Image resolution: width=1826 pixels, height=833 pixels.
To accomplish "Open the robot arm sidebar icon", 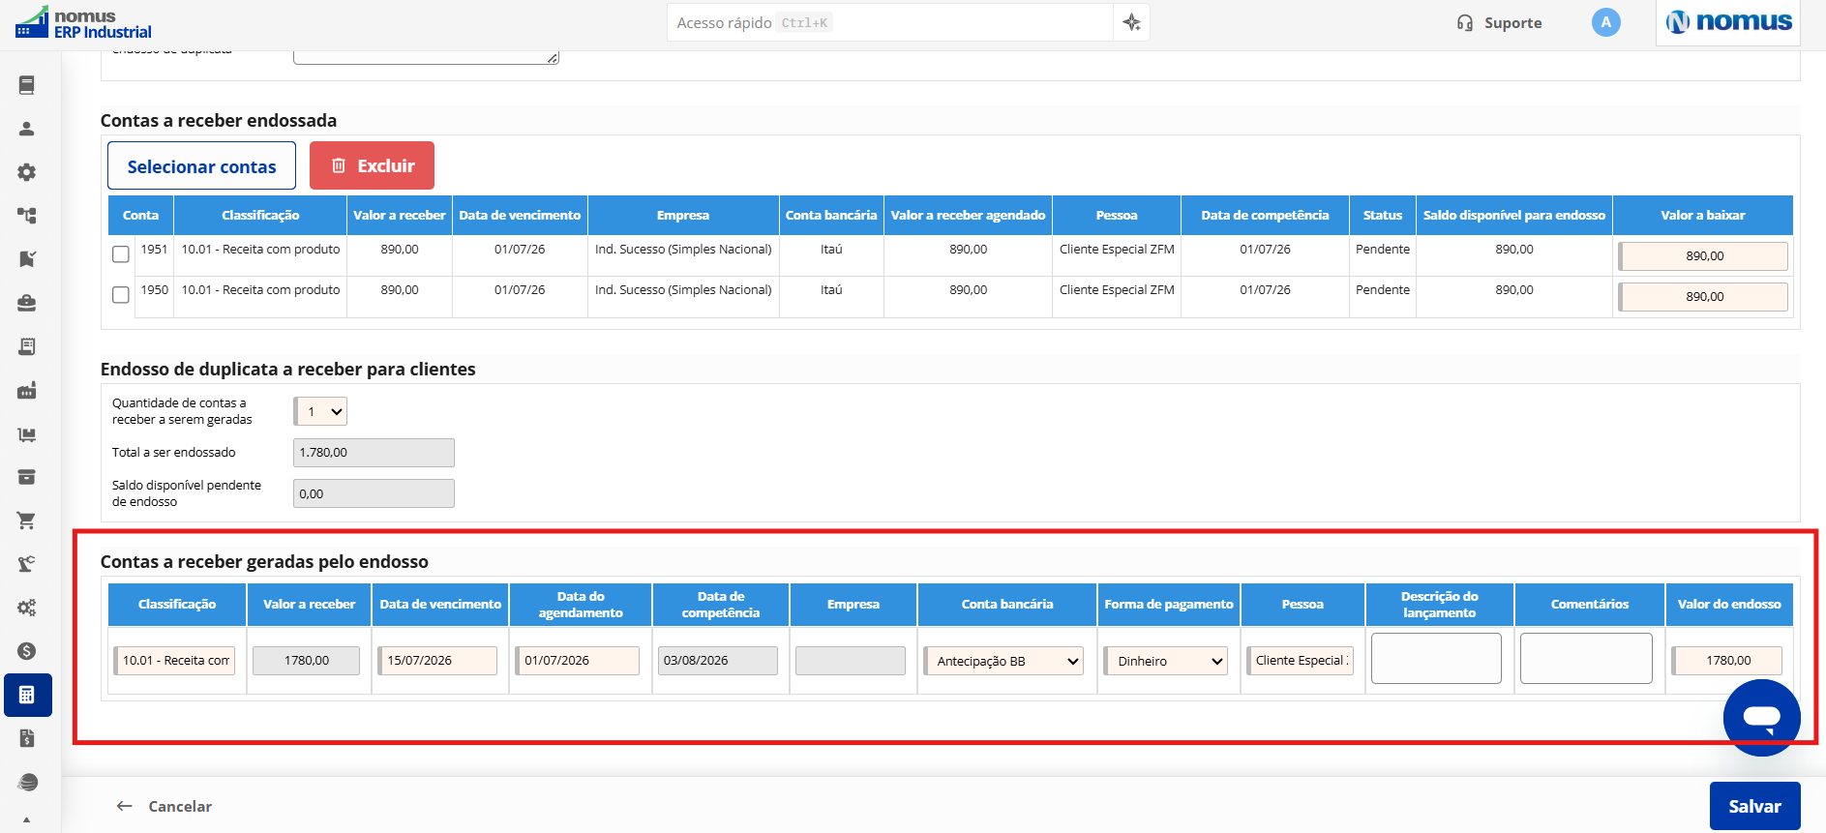I will (27, 564).
